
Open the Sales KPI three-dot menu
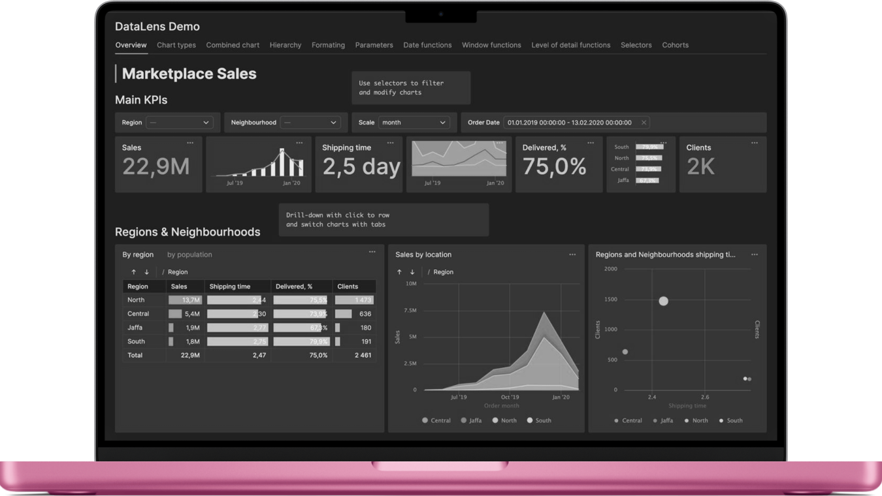(x=190, y=143)
